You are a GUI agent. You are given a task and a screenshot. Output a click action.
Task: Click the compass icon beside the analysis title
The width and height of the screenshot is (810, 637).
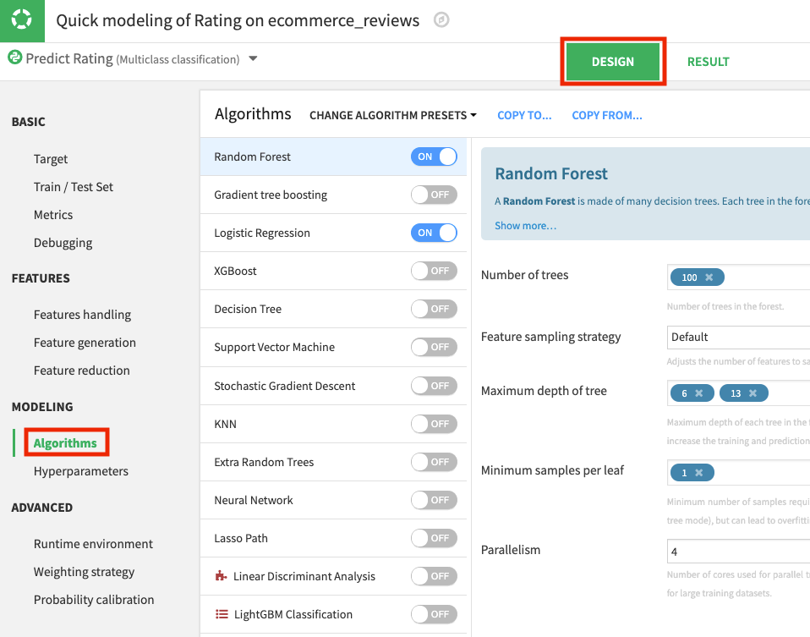click(441, 20)
